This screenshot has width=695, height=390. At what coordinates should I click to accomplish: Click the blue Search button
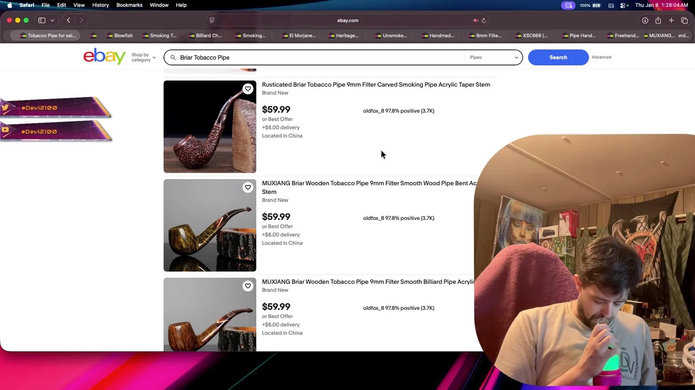pos(558,57)
